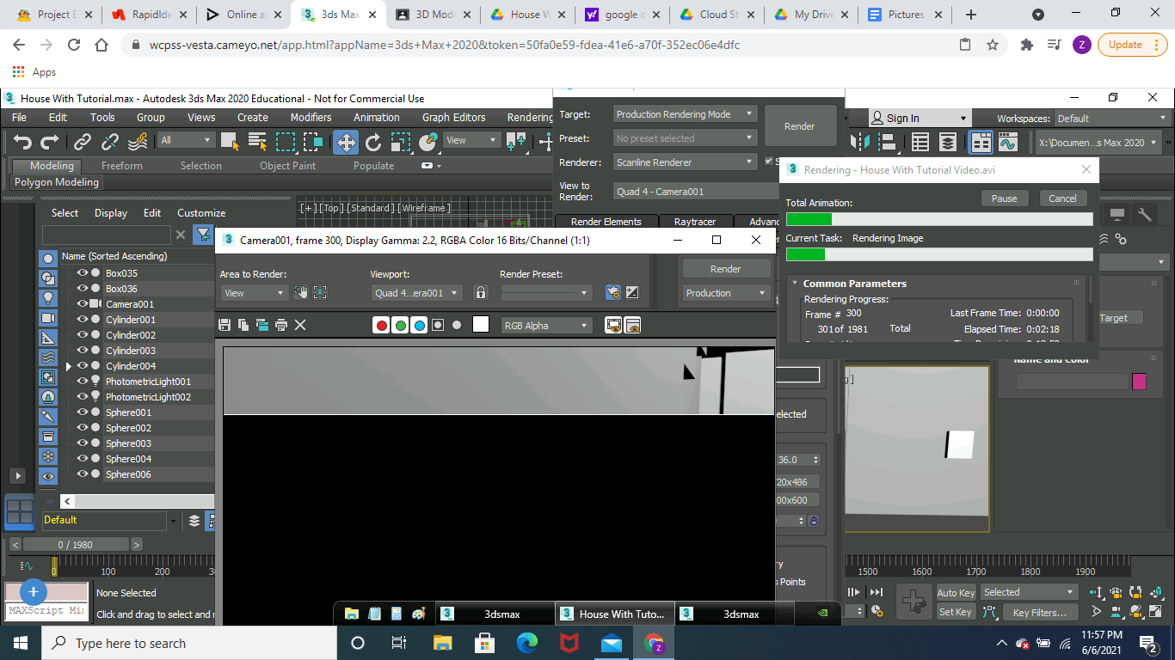This screenshot has width=1175, height=660.
Task: Open the Modifiers menu
Action: point(311,118)
